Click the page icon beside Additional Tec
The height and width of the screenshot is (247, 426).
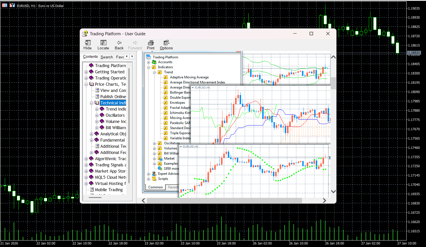click(x=97, y=146)
